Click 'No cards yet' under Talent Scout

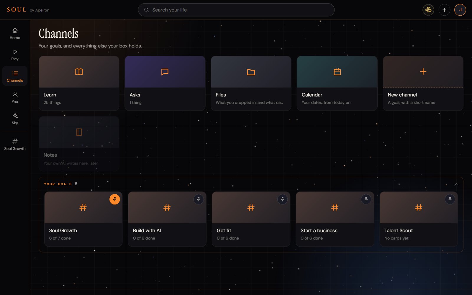(x=396, y=238)
